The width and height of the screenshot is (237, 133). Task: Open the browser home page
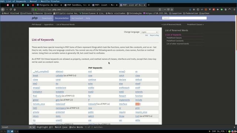click(15, 9)
